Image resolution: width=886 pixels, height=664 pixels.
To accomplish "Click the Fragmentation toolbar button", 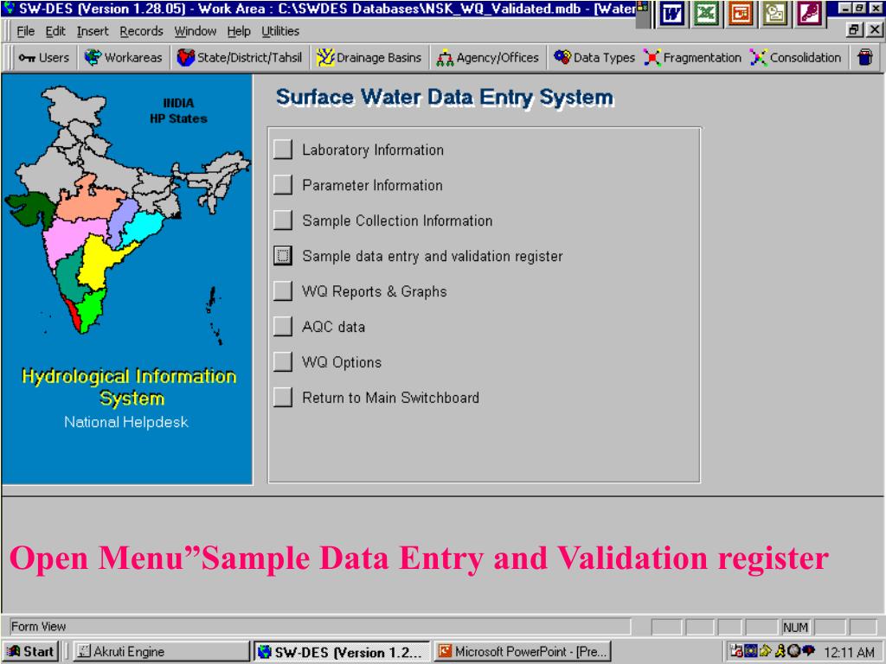I will click(x=692, y=58).
